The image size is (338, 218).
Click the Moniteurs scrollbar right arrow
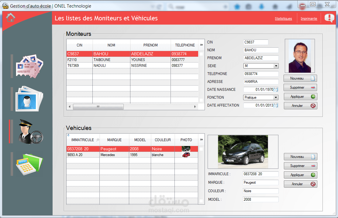(195, 107)
